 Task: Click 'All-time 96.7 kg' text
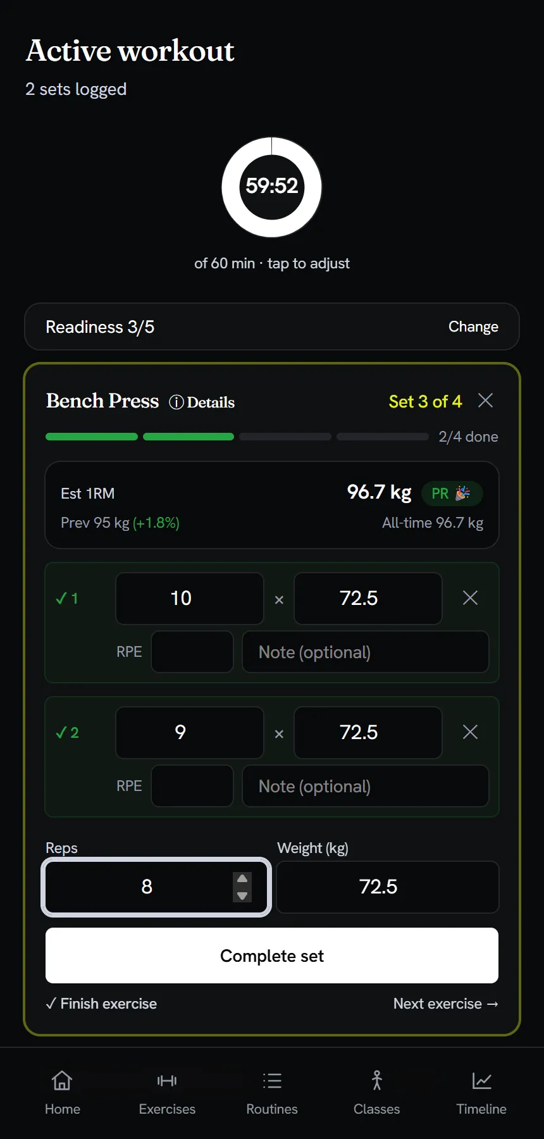pyautogui.click(x=433, y=523)
